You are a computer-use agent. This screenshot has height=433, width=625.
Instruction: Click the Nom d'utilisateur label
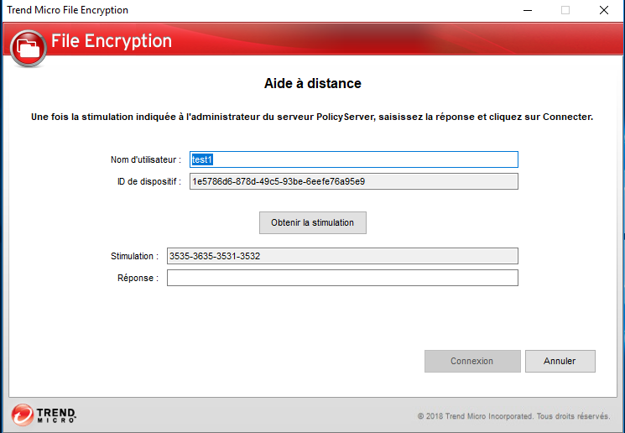tap(145, 159)
